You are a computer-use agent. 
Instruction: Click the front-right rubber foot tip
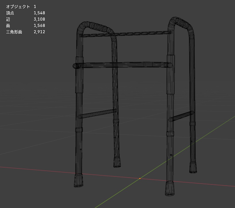170,188
